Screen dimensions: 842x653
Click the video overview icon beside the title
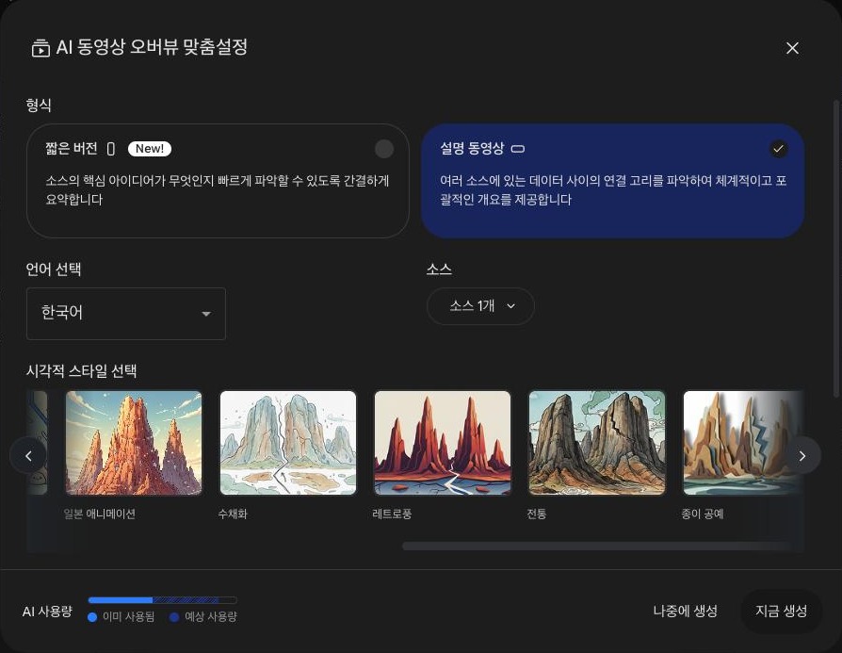click(40, 48)
